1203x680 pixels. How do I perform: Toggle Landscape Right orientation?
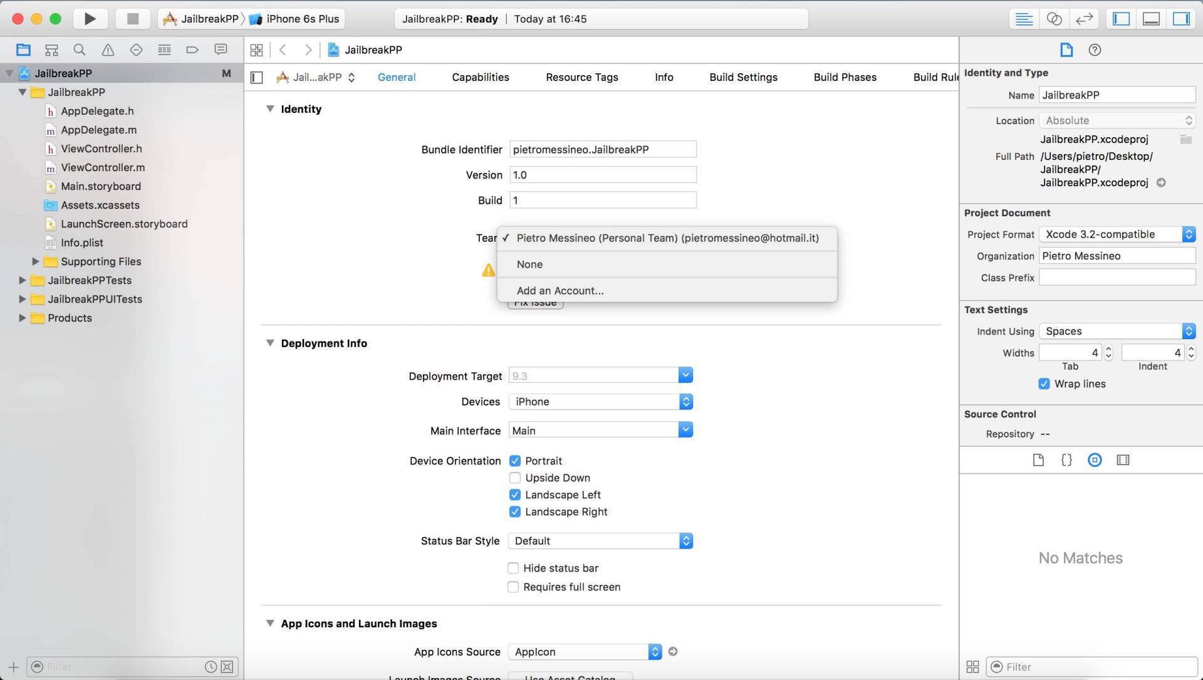pos(515,511)
